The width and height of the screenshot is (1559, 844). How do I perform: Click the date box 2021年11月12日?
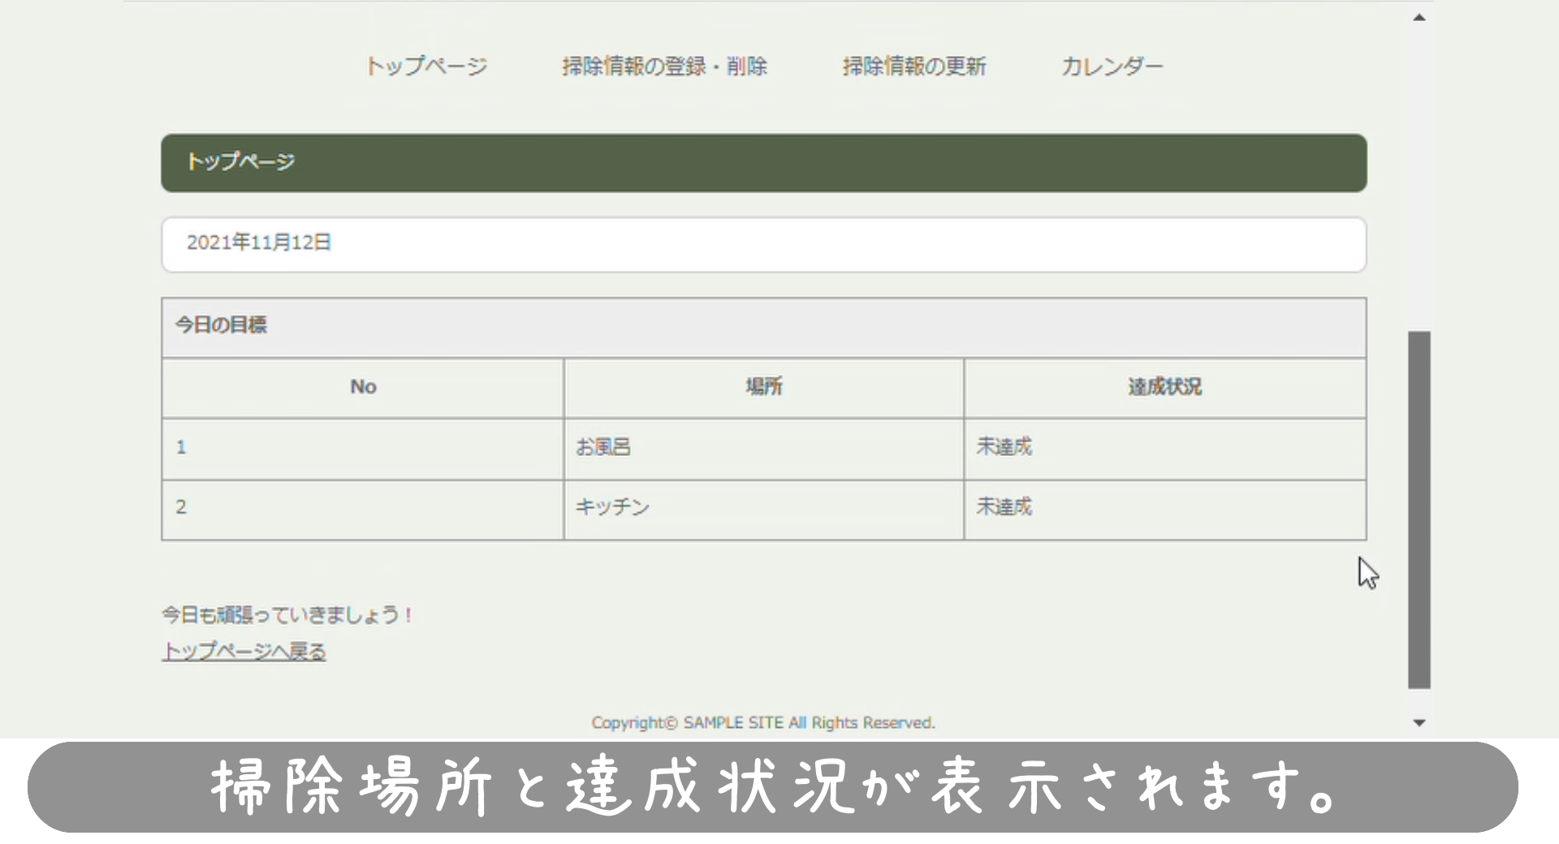click(764, 244)
